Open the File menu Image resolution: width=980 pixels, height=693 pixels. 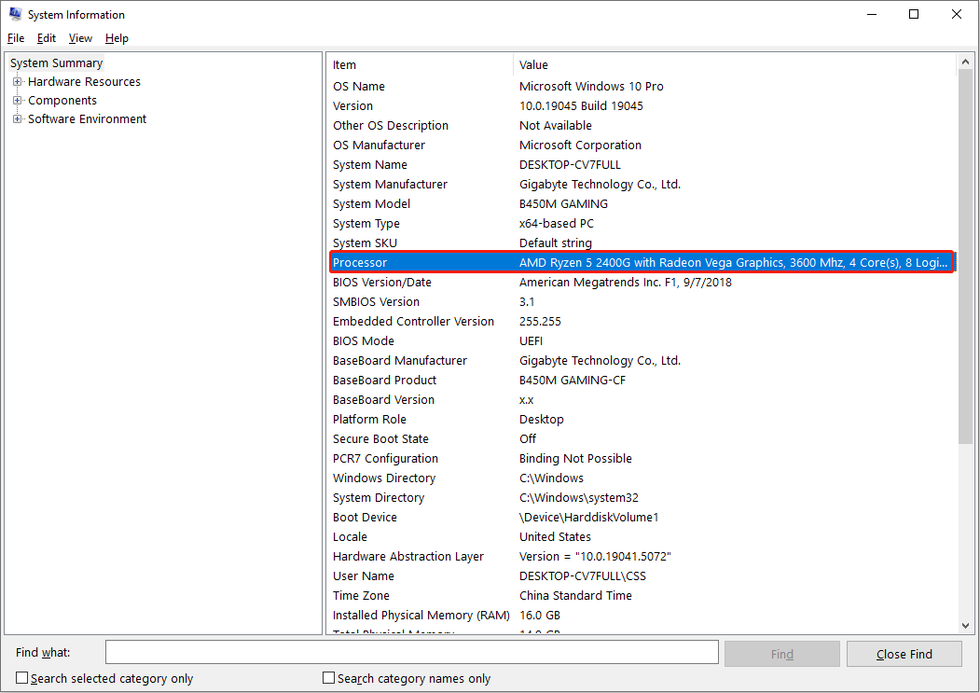[16, 38]
